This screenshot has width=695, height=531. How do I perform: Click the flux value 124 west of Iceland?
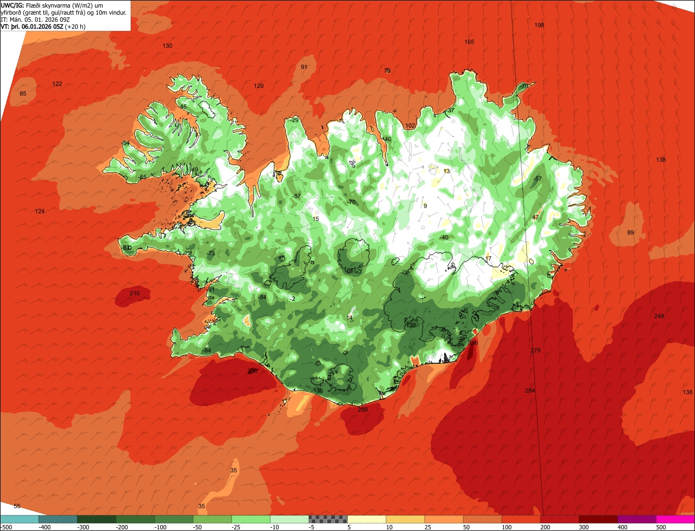tap(40, 211)
